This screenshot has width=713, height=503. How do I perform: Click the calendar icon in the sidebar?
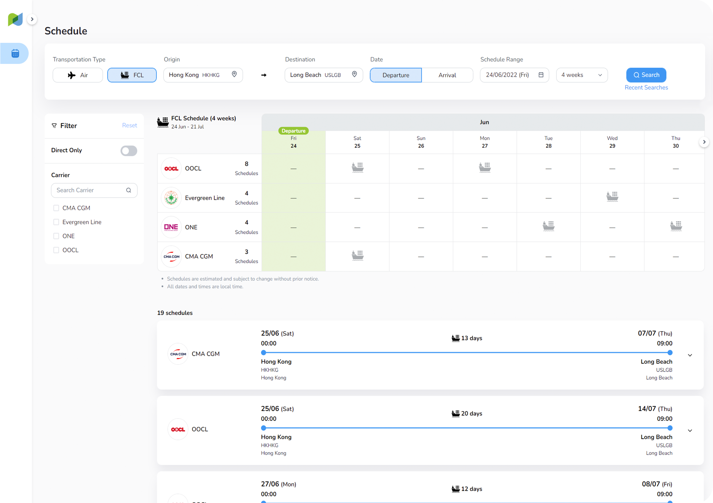(15, 53)
